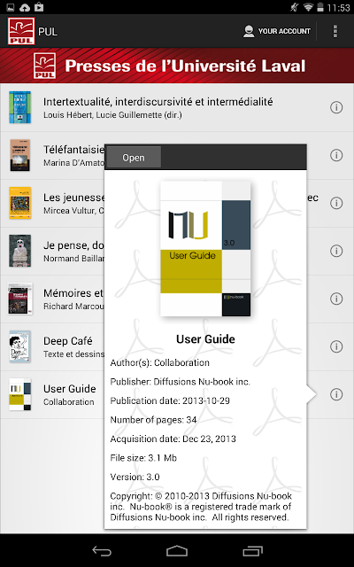This screenshot has height=567, width=354.
Task: Tap the PUL app logo icon
Action: [21, 31]
